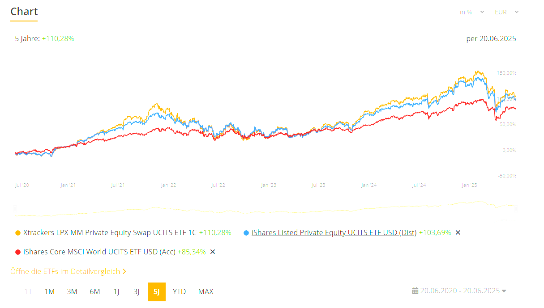Click the arrow after 'Öffne die ETFs im Detailvergleich'

pyautogui.click(x=124, y=271)
